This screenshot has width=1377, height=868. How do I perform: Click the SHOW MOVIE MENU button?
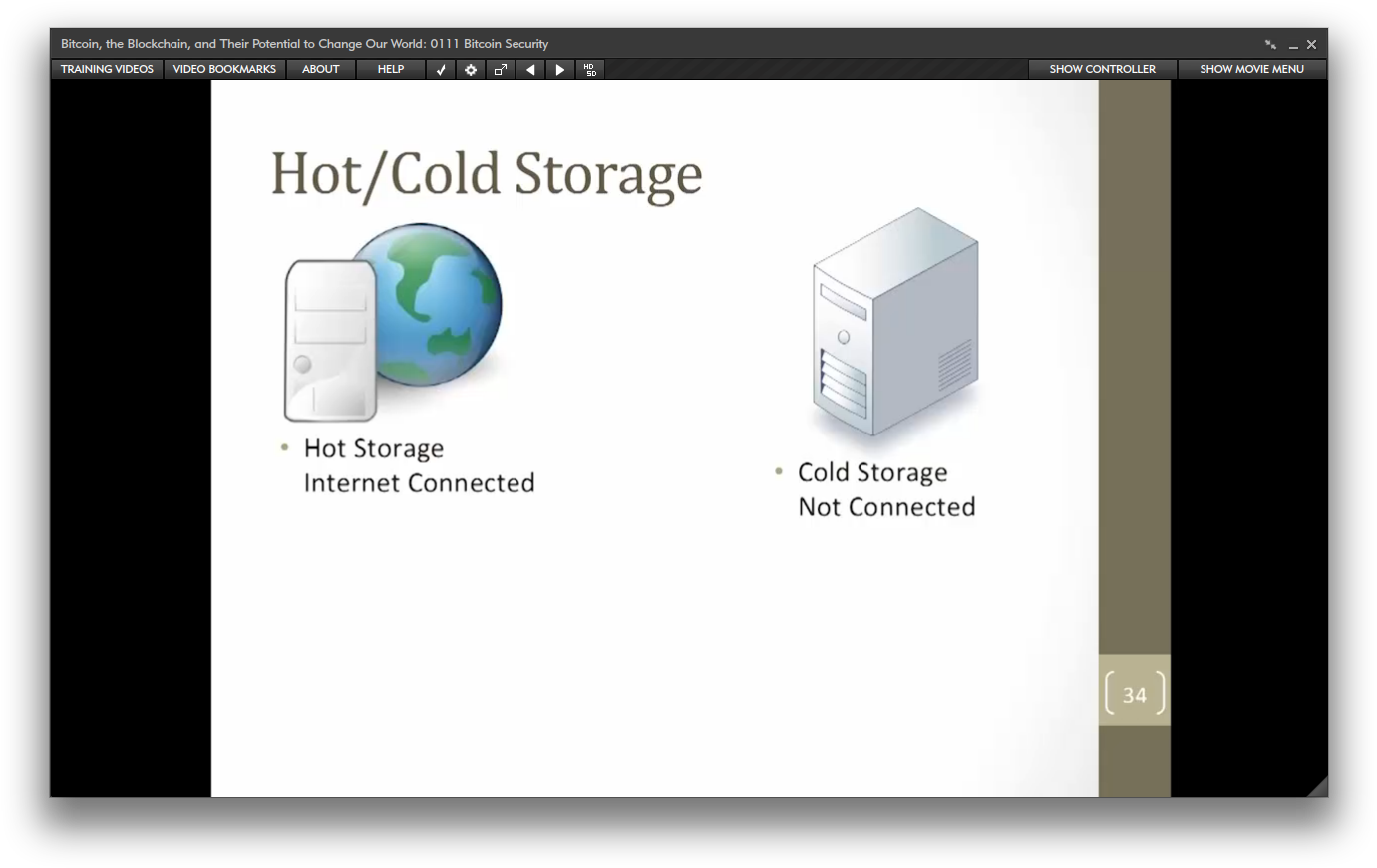click(x=1251, y=69)
